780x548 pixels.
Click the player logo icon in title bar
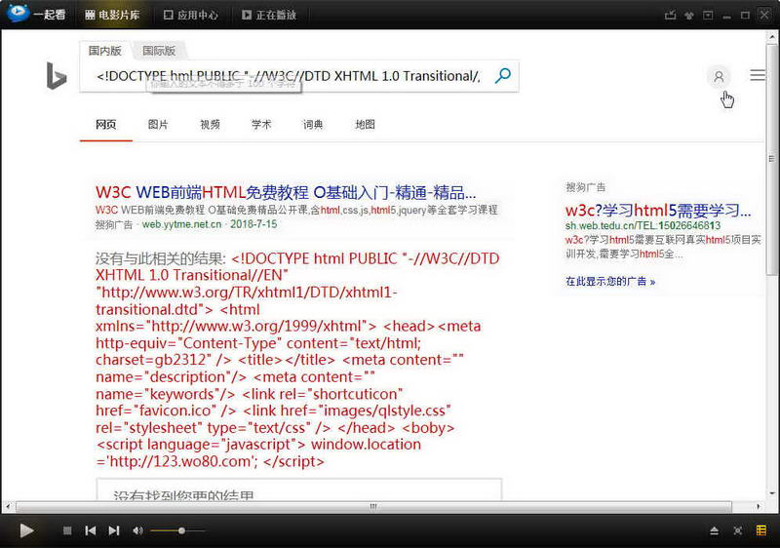pos(18,12)
